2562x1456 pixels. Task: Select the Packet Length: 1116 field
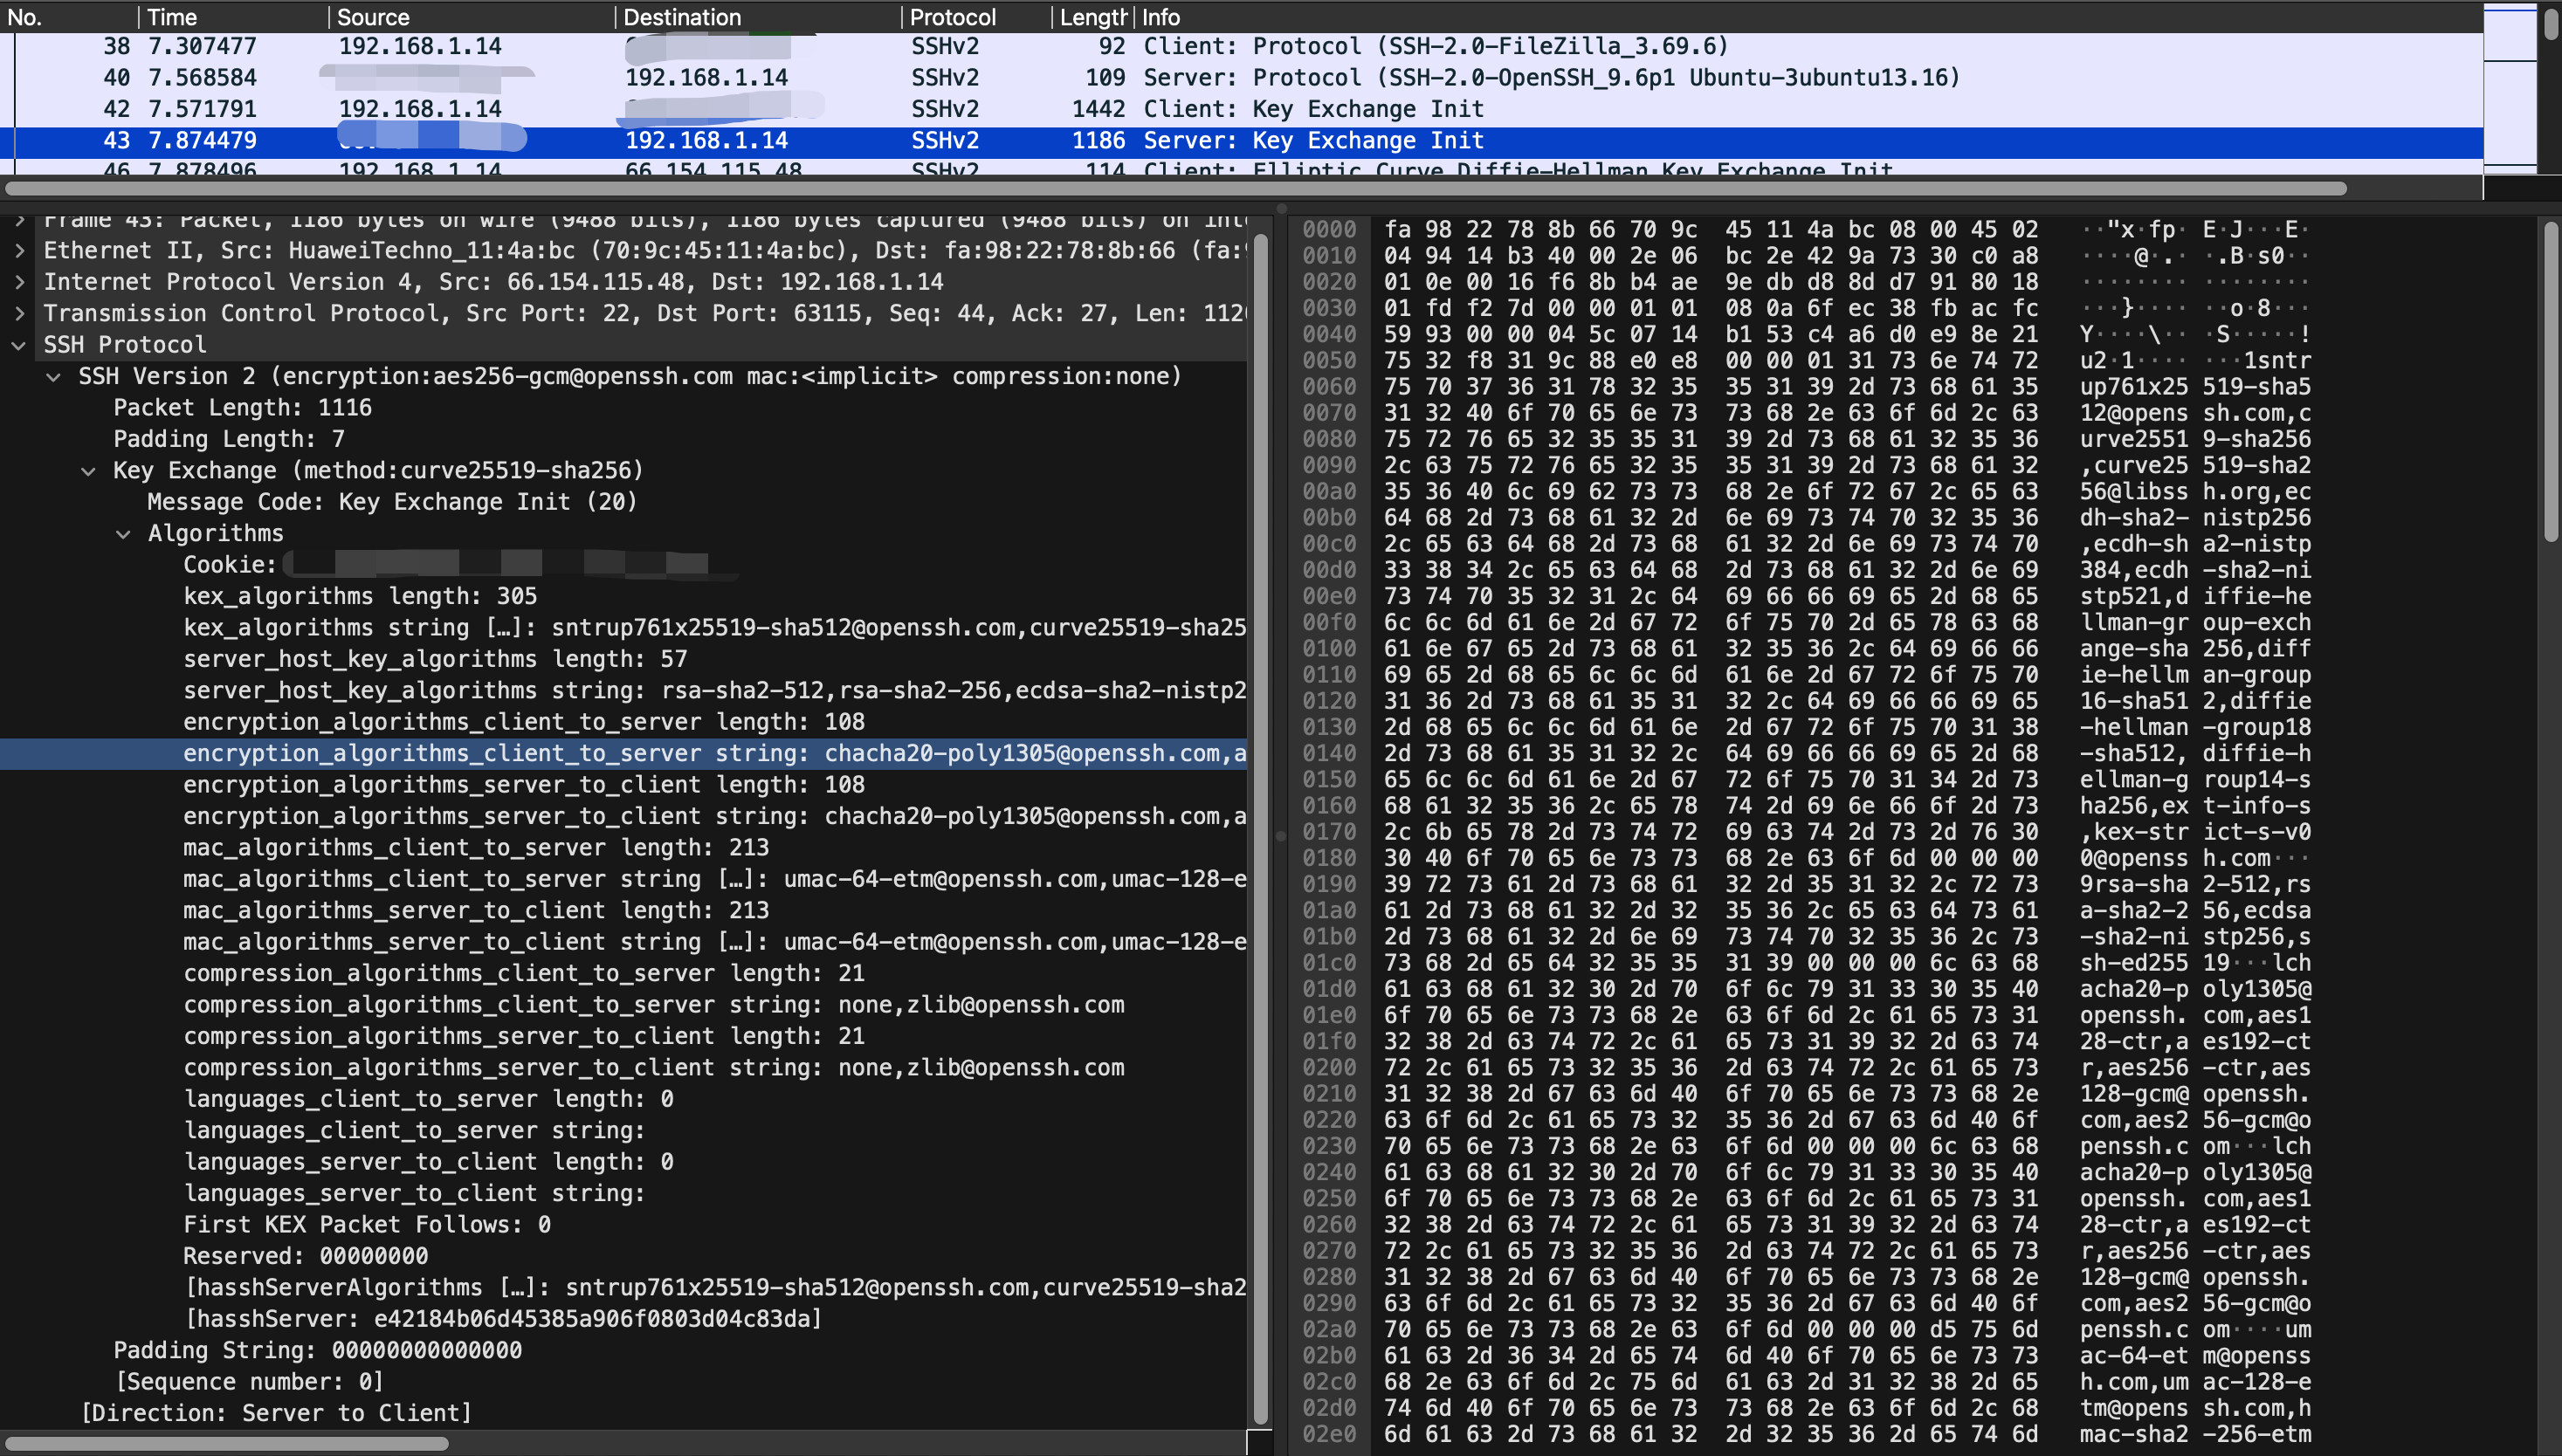point(623,408)
